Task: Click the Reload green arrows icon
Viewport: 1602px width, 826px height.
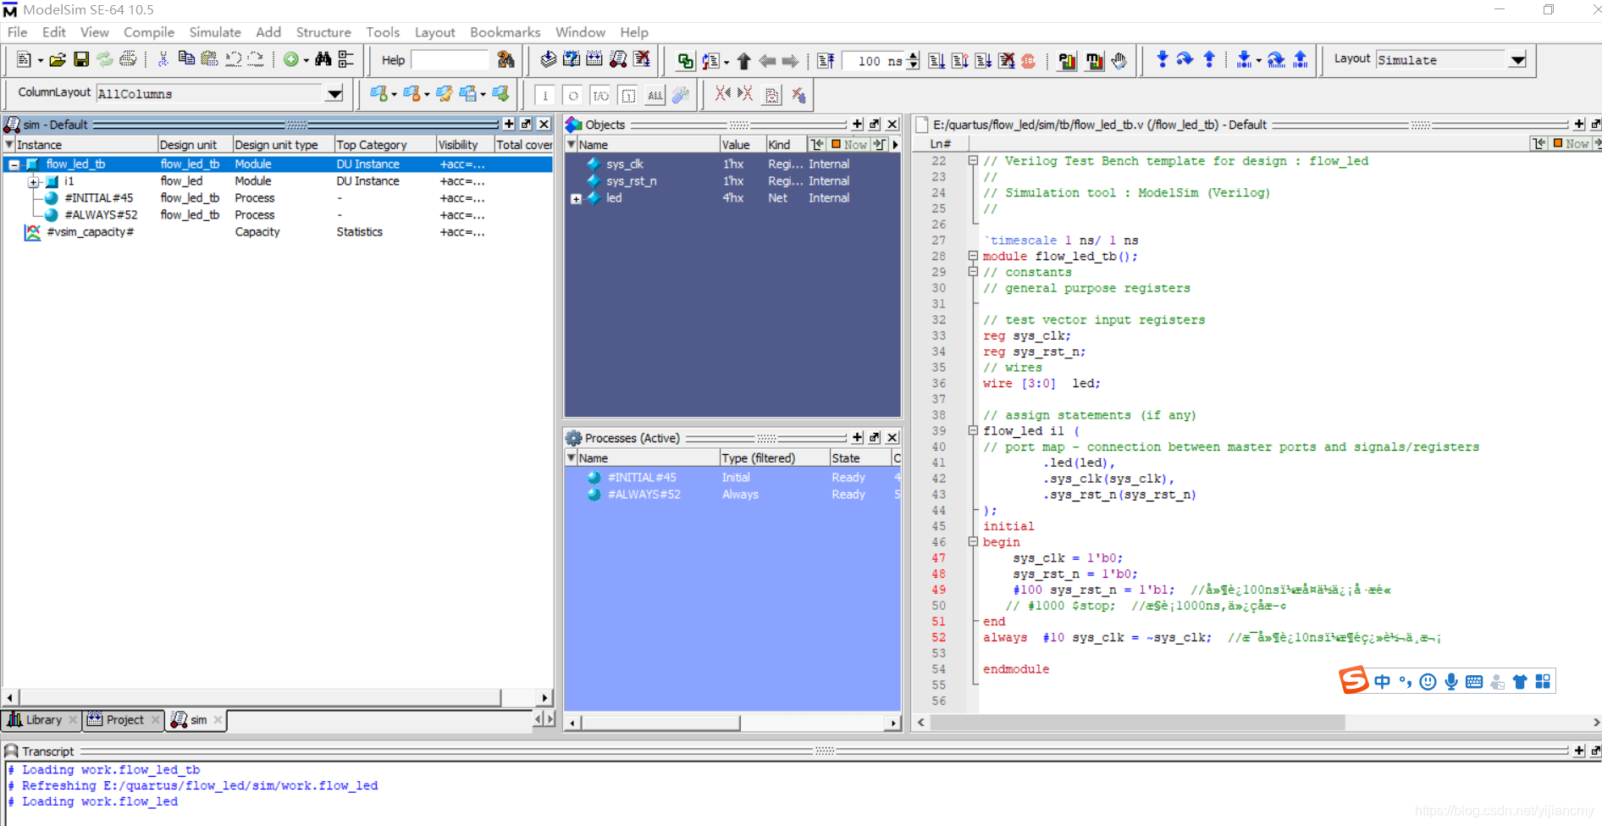Action: [104, 59]
